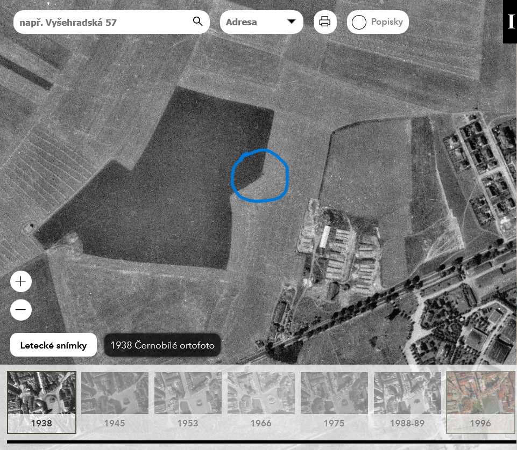Screen dimensions: 517x450
Task: Zoom out with the minus button
Action: 21,310
